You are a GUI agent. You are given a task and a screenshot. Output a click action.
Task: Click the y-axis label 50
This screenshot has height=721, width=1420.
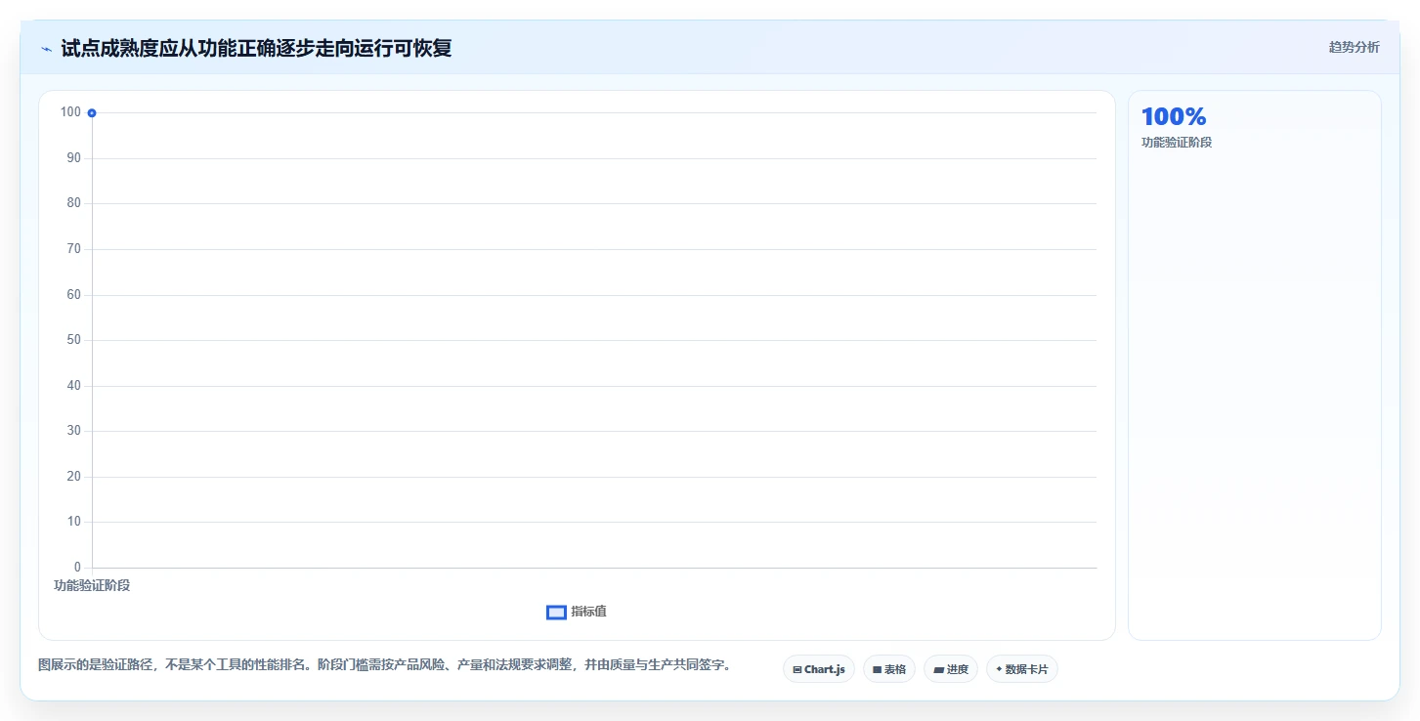[x=73, y=340]
